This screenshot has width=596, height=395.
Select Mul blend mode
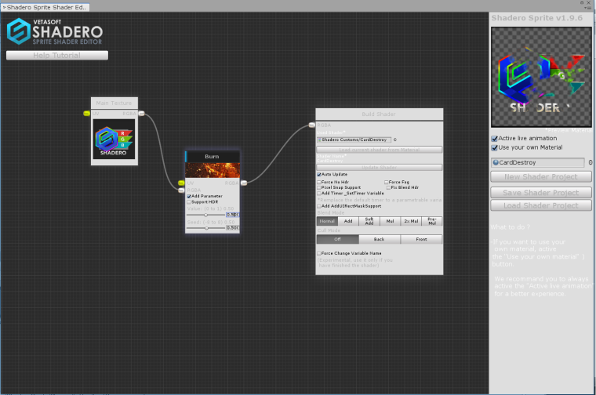click(x=390, y=221)
